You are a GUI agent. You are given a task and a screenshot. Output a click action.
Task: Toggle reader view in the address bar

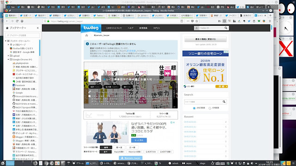[x=182, y=21]
